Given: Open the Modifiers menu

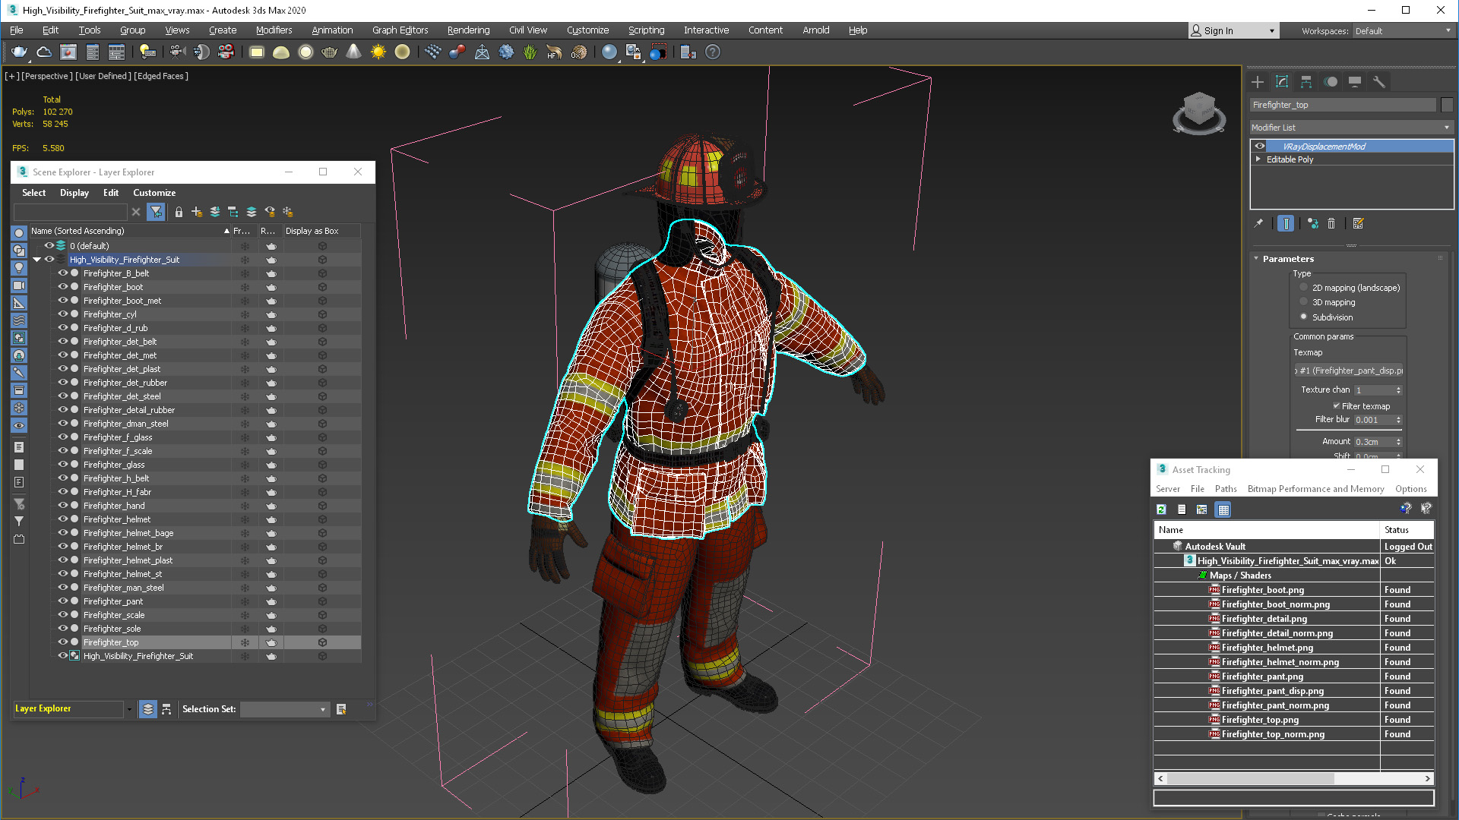Looking at the screenshot, I should coord(274,30).
